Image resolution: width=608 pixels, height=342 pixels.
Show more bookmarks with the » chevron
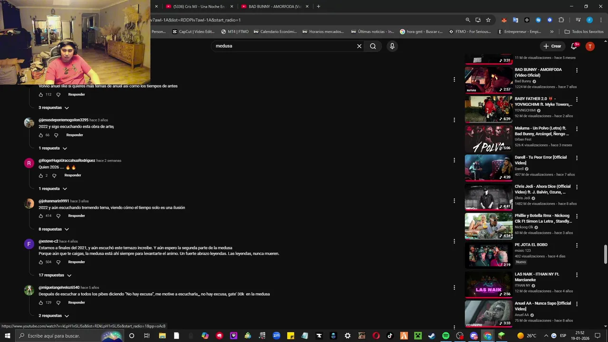551,32
